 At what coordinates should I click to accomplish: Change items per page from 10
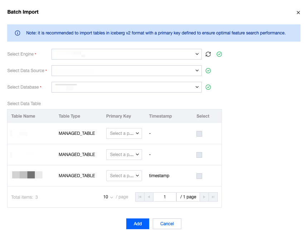(108, 197)
